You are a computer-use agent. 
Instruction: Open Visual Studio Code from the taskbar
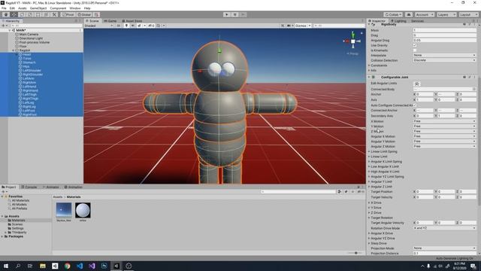[80, 266]
